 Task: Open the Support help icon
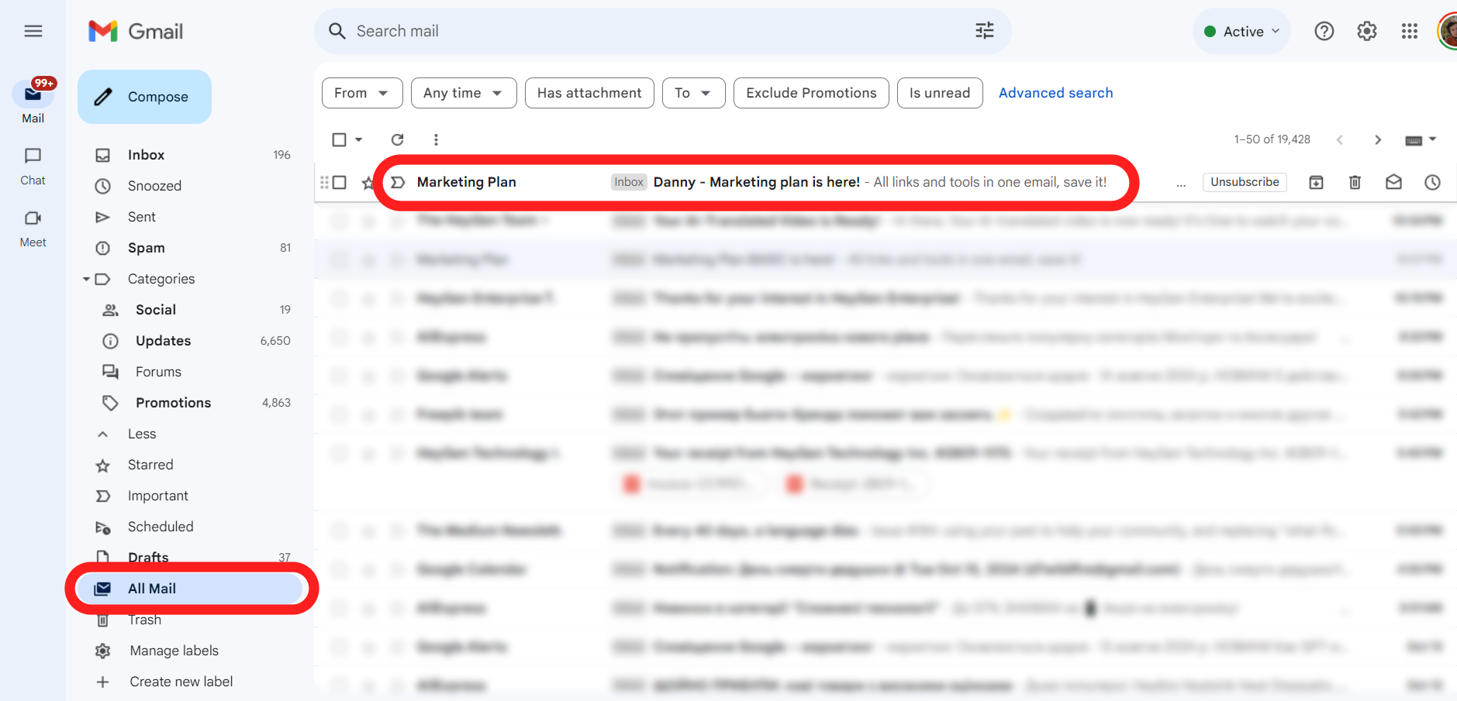[x=1324, y=31]
